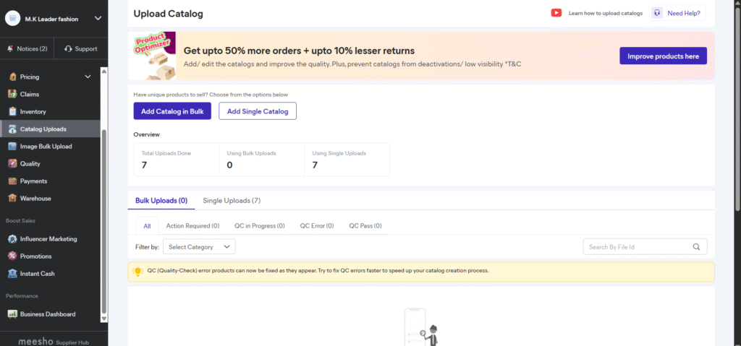Image resolution: width=741 pixels, height=346 pixels.
Task: Click the Quality sidebar icon
Action: click(12, 163)
